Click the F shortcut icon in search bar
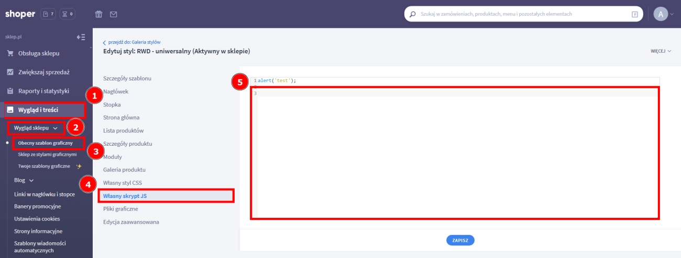Viewport: 681px width, 258px height. (635, 15)
